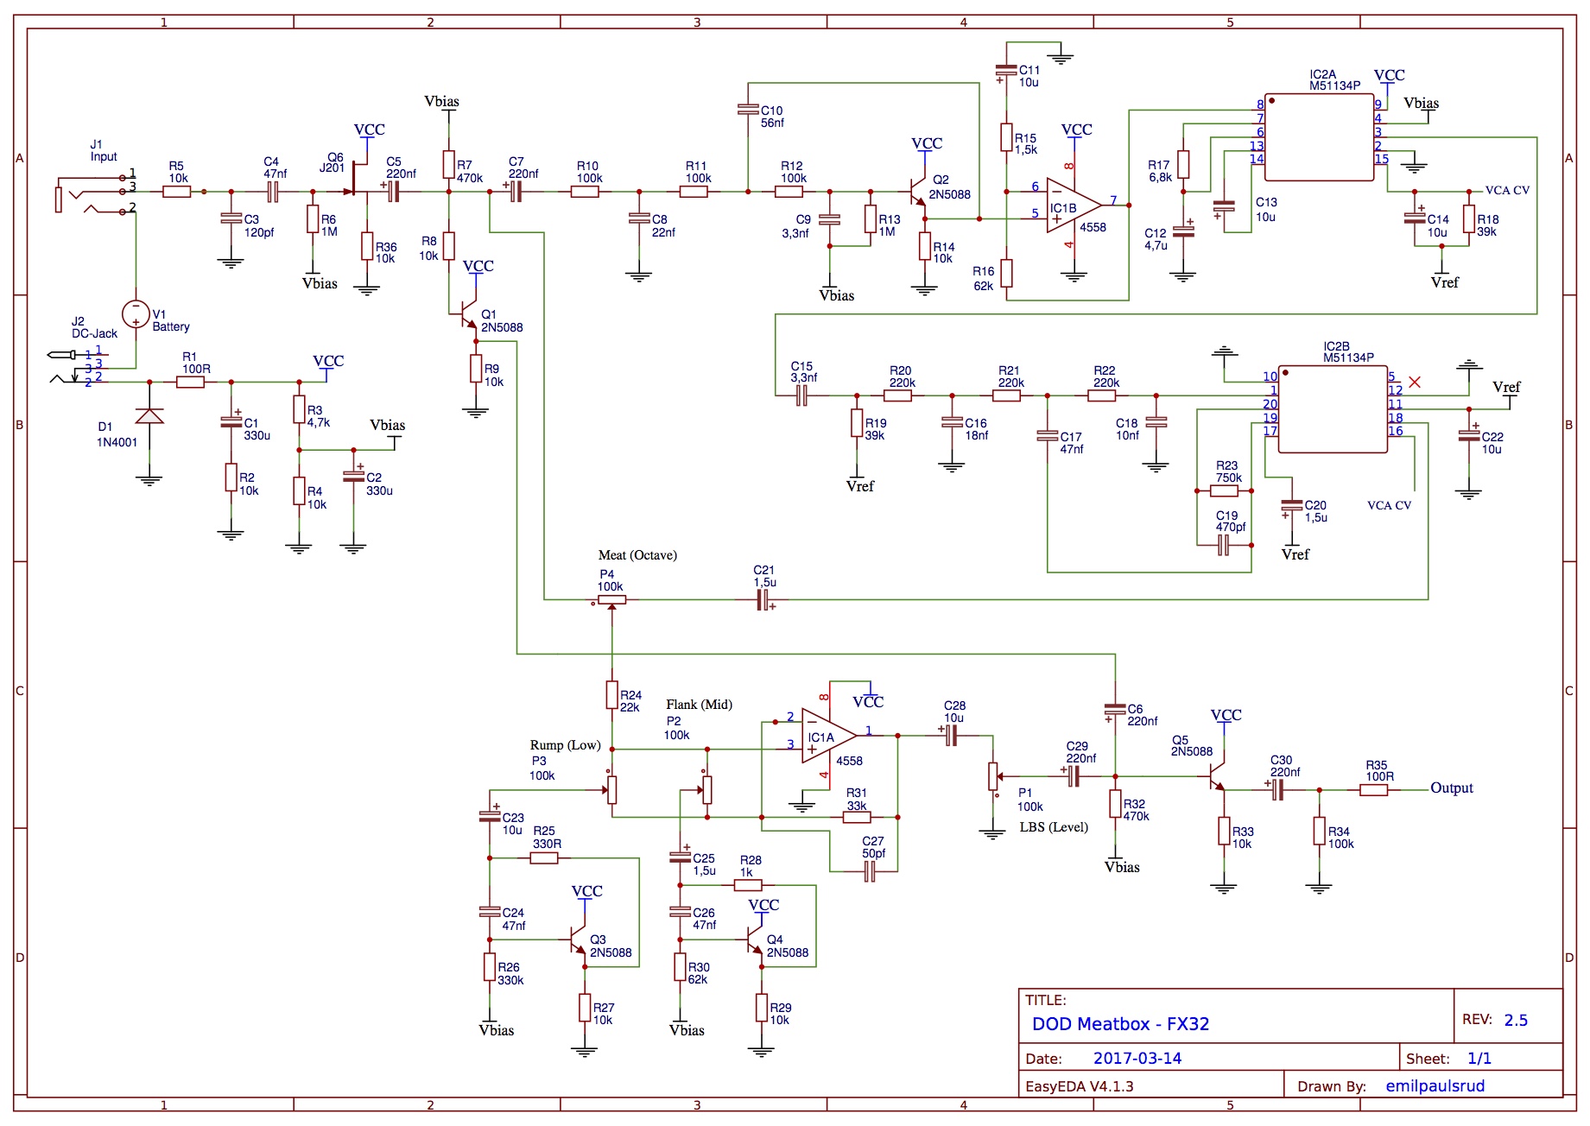
Task: Click the IC2A M51134P chip body
Action: [x=1319, y=137]
